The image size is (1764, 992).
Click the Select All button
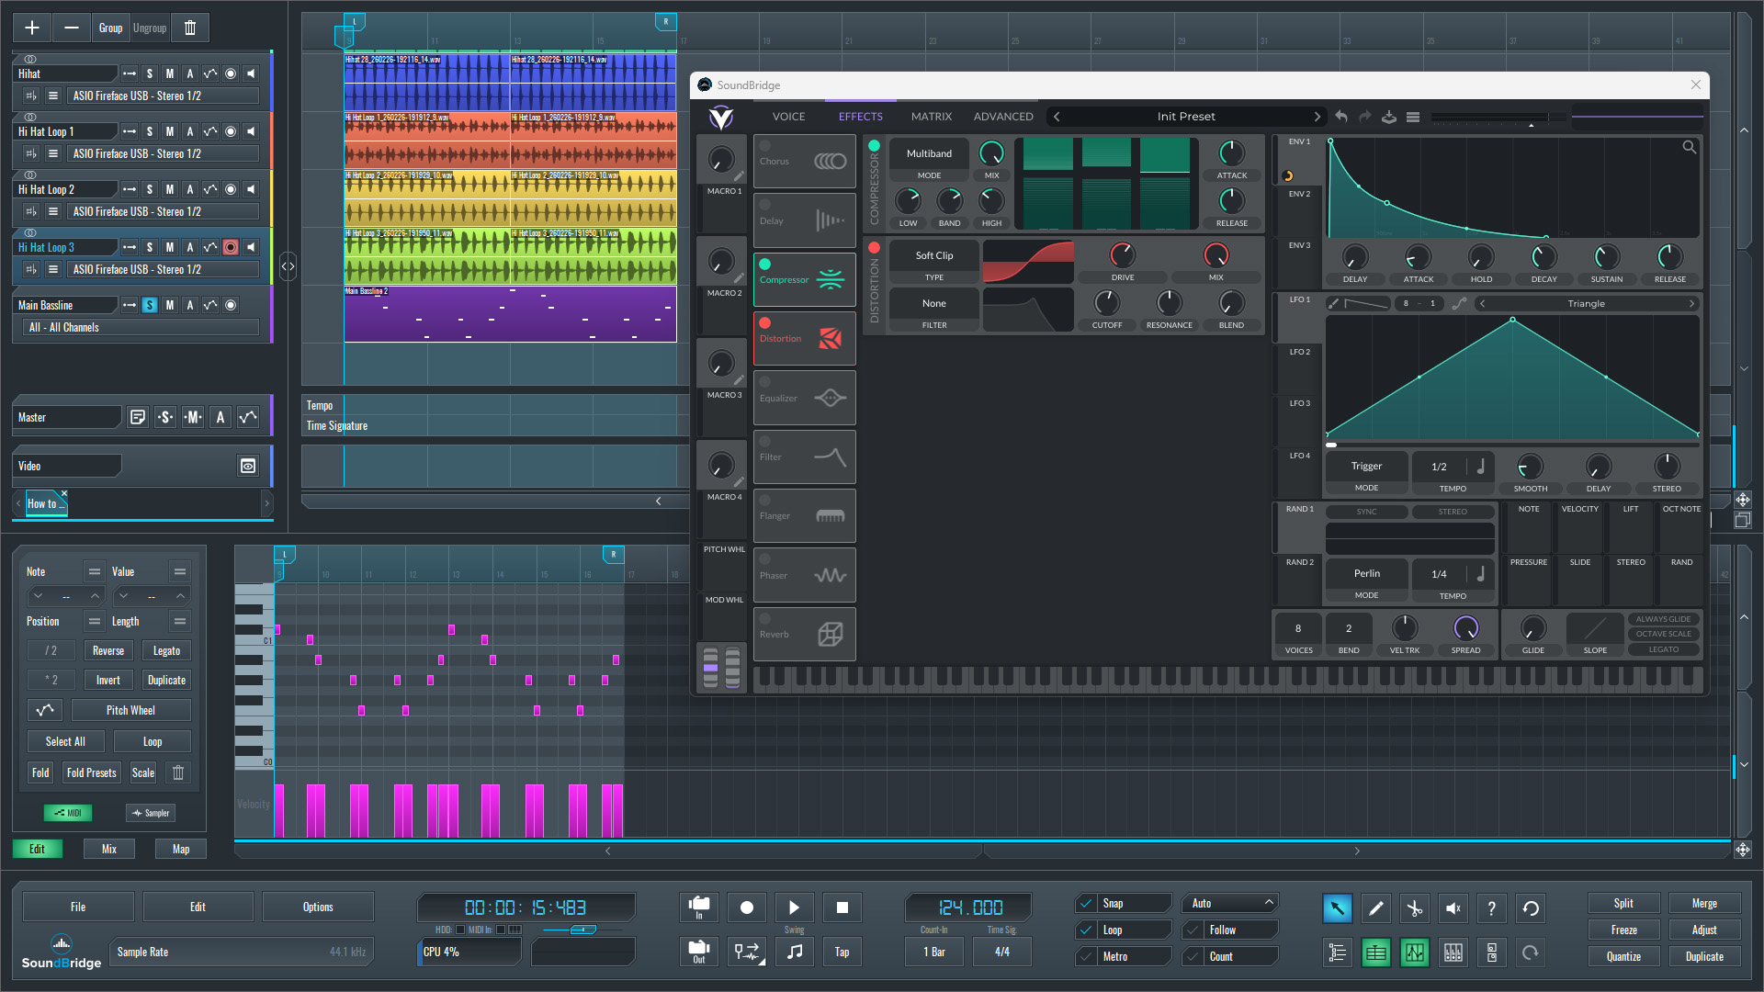pos(65,741)
